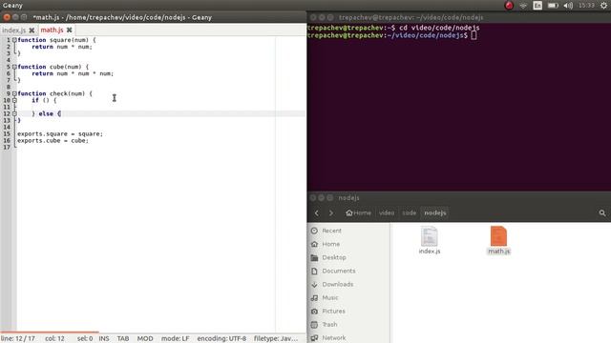Image resolution: width=611 pixels, height=343 pixels.
Task: Switch to the index.js tab in Geany
Action: point(14,30)
